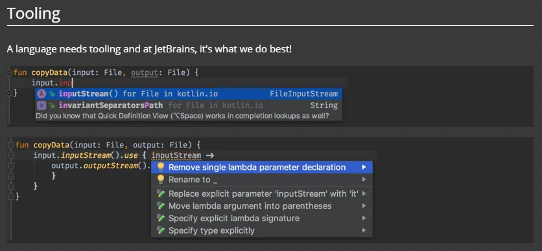Click the green visibility icon next to inputStream()
The height and width of the screenshot is (251, 542).
point(53,94)
